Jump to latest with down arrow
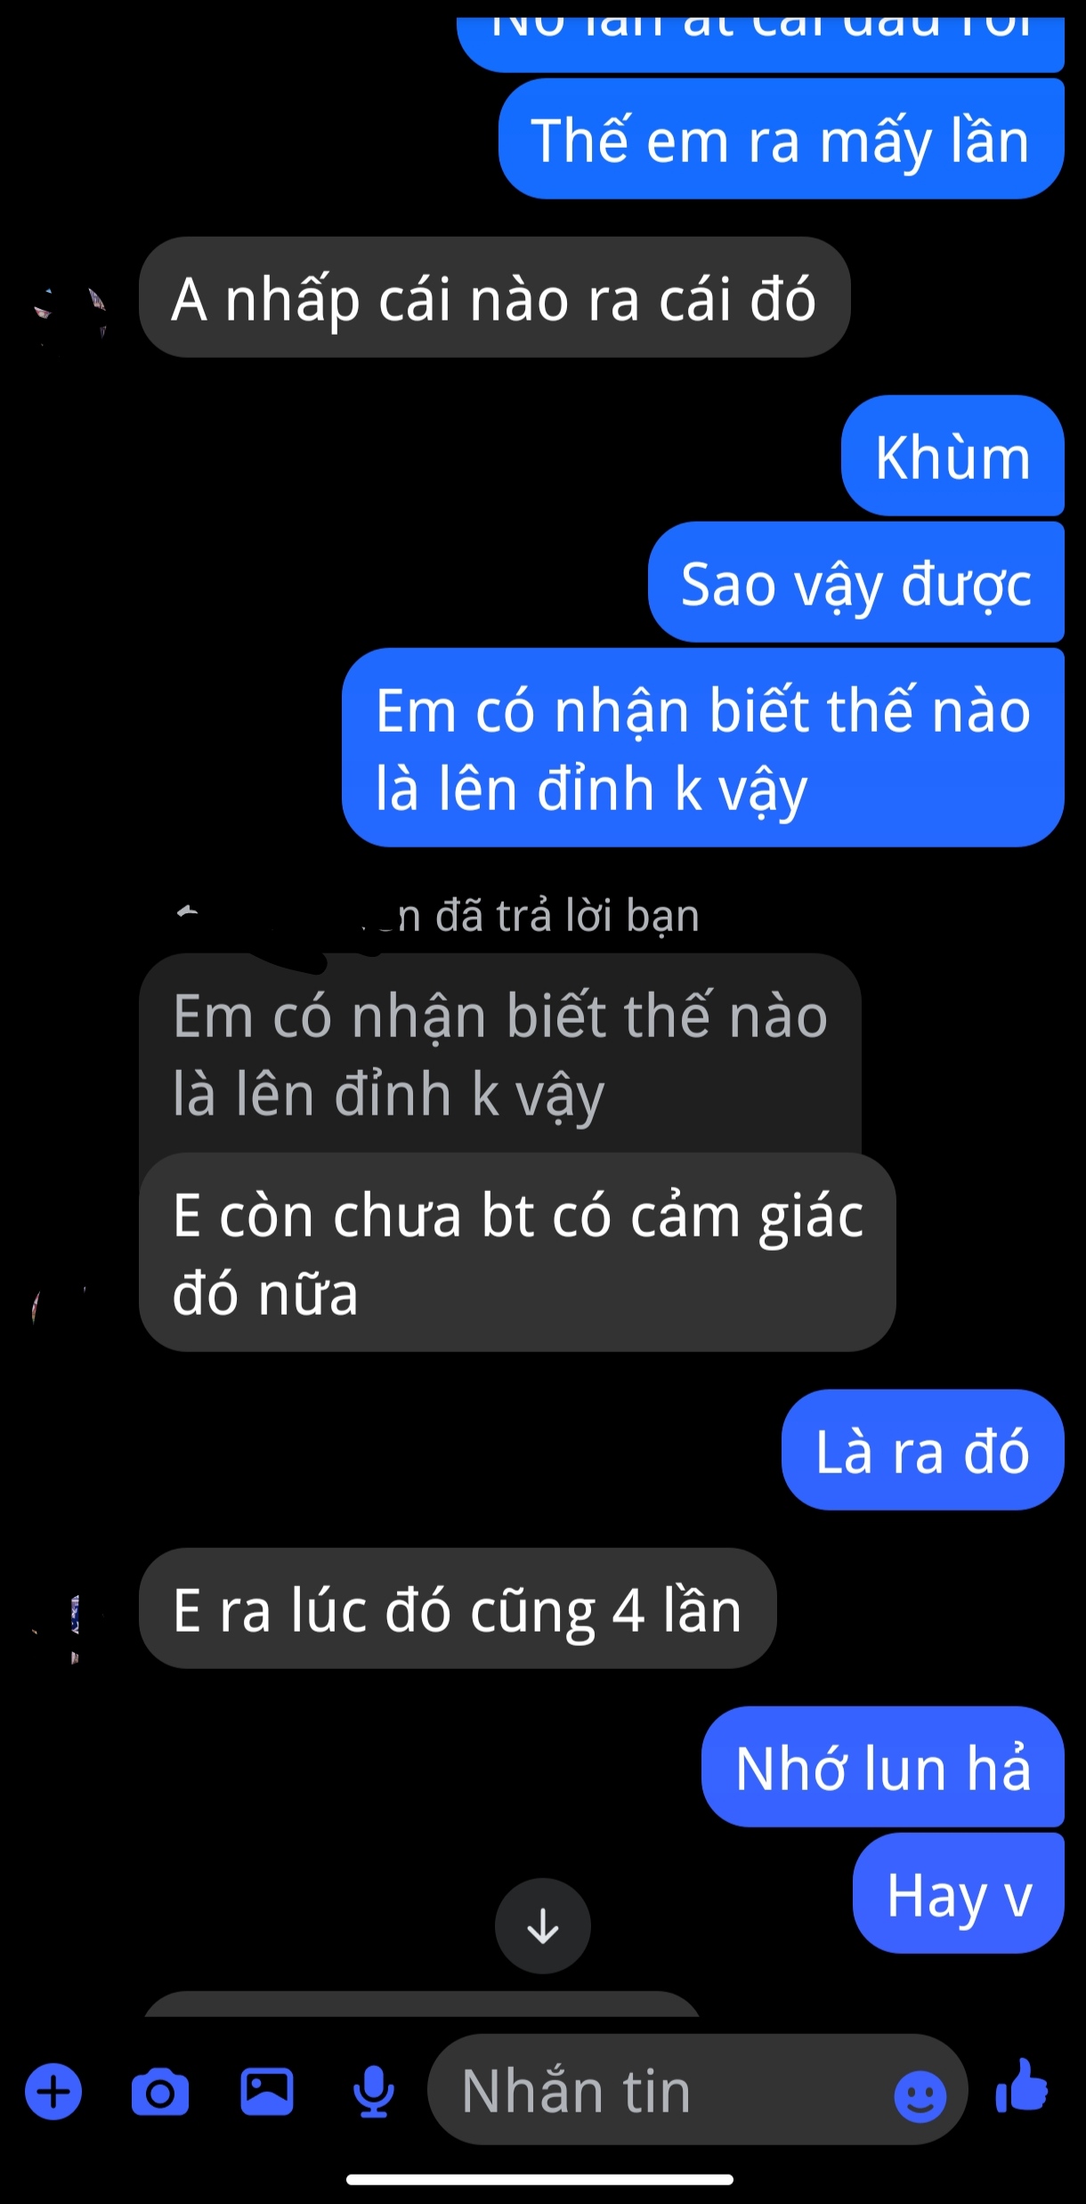This screenshot has width=1086, height=2204. pyautogui.click(x=543, y=1925)
